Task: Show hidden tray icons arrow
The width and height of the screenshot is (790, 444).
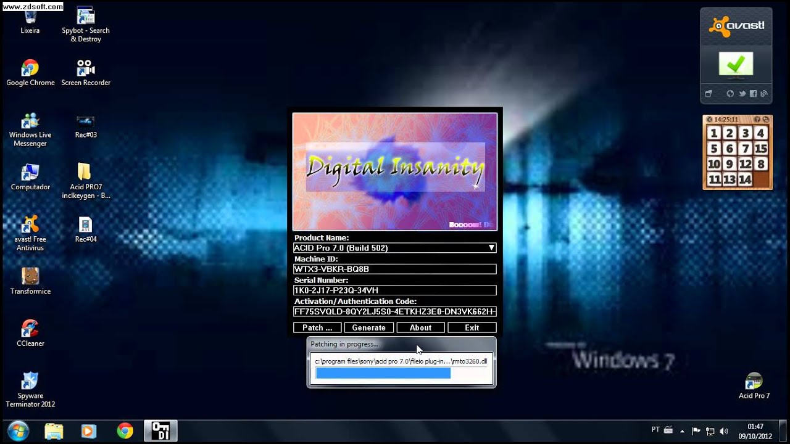Action: click(683, 431)
